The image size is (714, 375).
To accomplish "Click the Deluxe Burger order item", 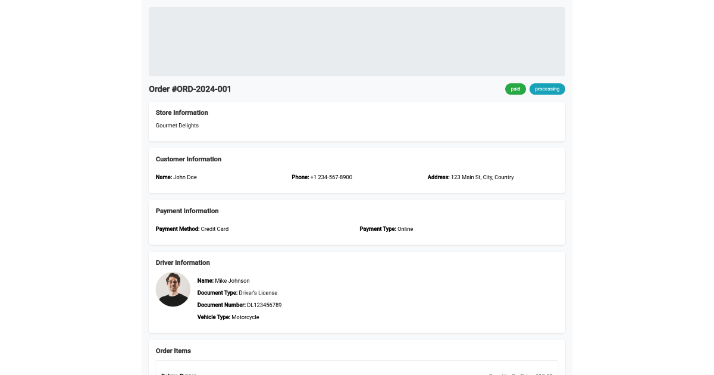I will click(x=179, y=373).
